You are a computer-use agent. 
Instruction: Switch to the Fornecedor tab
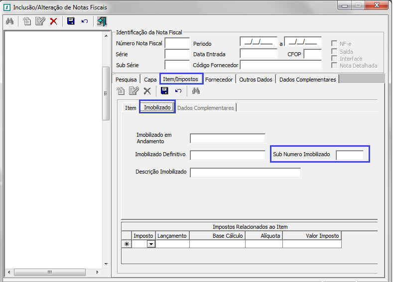click(x=219, y=80)
